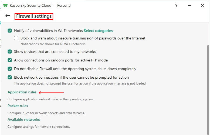Enable blocking insecure password transmission
Screen dimensions: 210x135
coord(16,38)
